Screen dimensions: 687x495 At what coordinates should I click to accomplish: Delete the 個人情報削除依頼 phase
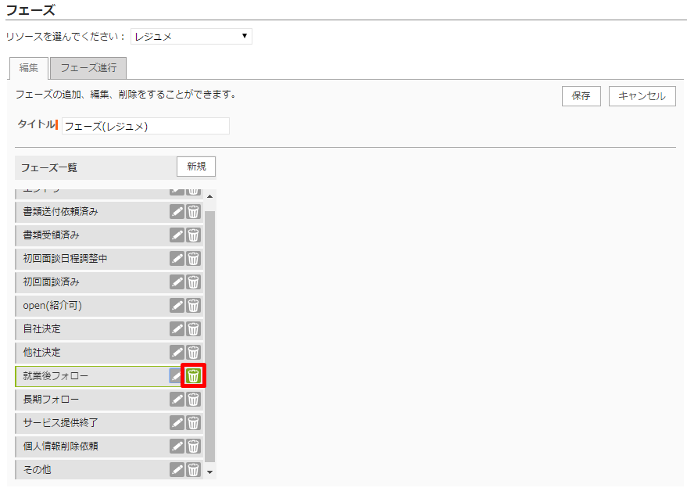point(193,447)
